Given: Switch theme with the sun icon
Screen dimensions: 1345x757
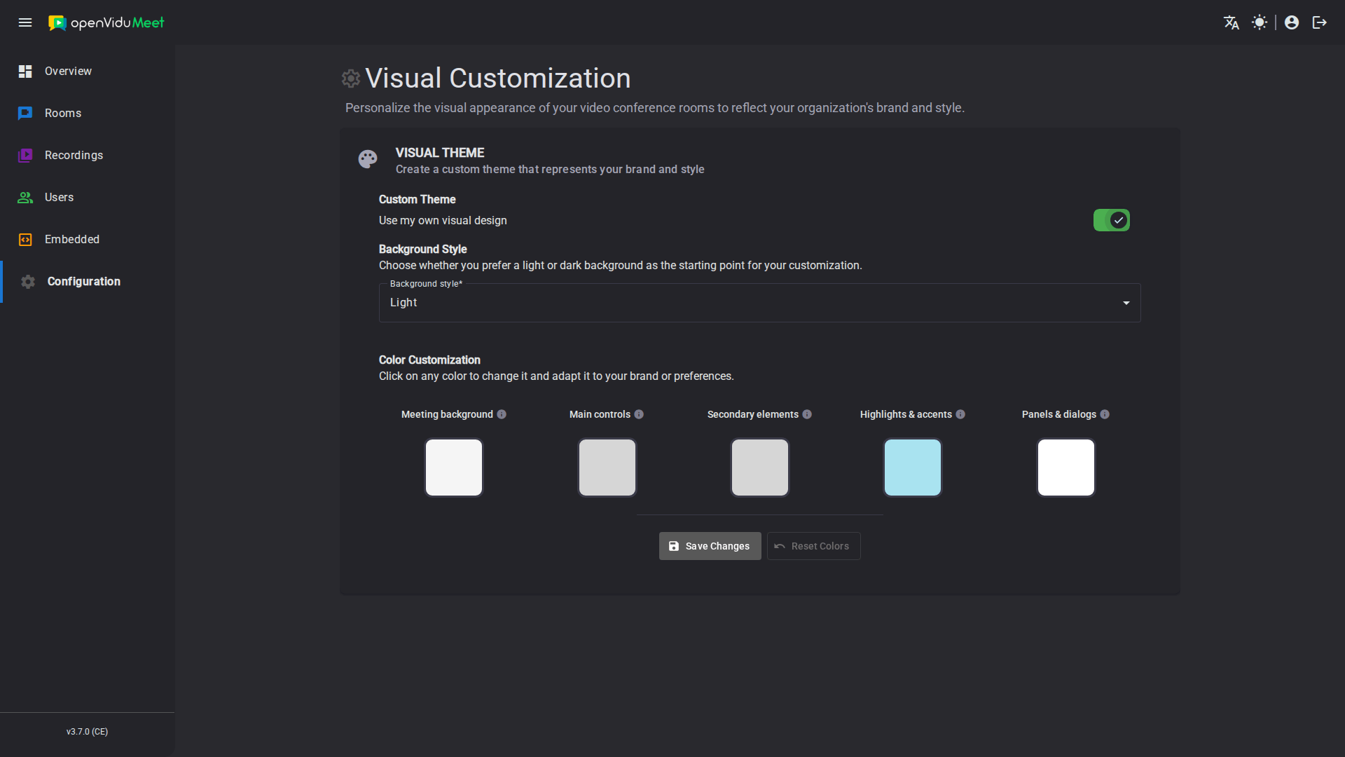Looking at the screenshot, I should click(x=1260, y=22).
